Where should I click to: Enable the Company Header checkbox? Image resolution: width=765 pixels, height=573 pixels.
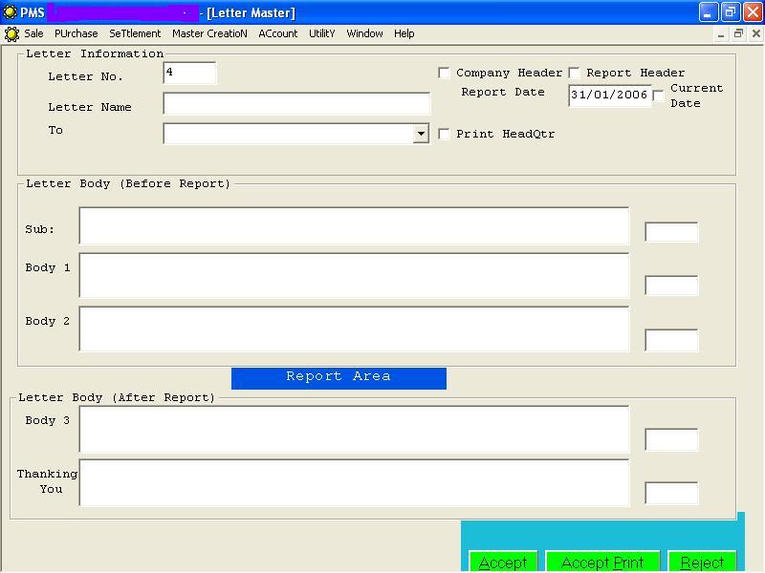click(445, 73)
